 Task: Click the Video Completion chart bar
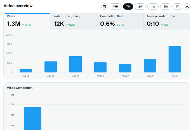pyautogui.click(x=33, y=119)
